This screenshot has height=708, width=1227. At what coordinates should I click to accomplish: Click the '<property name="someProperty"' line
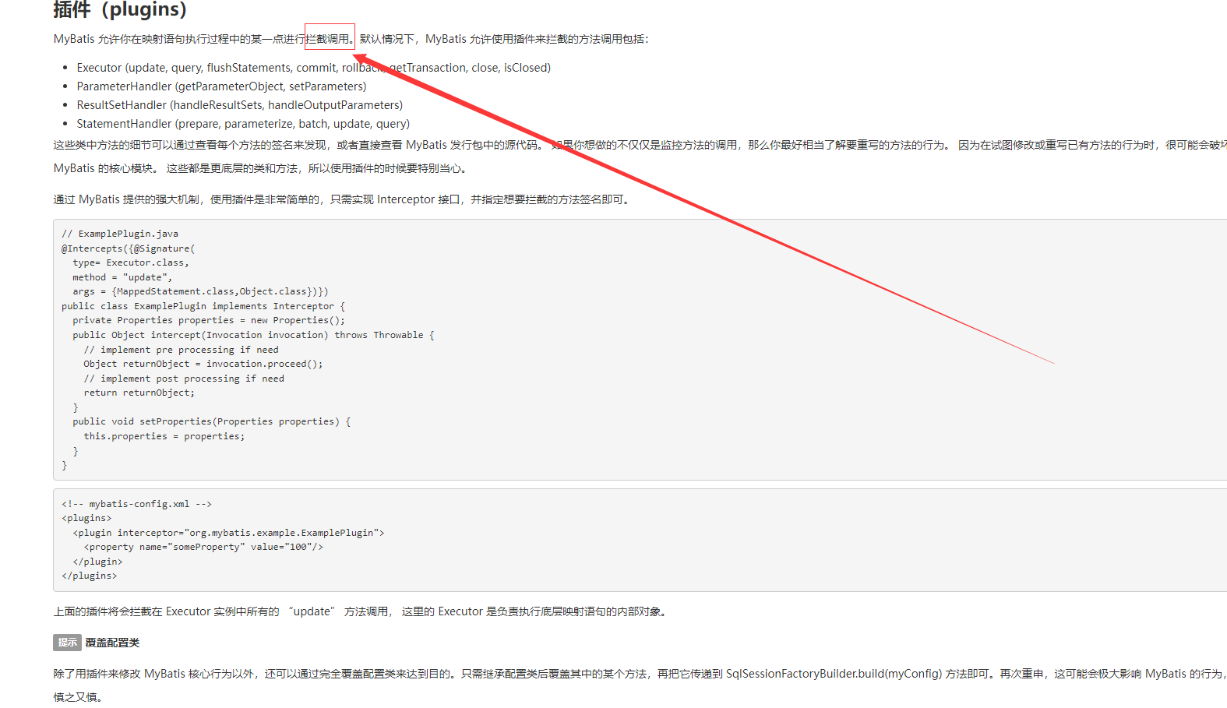[203, 547]
